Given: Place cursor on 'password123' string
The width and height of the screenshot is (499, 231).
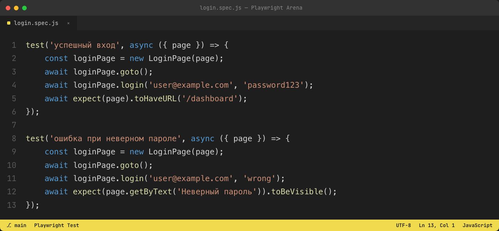Looking at the screenshot, I should [x=273, y=85].
